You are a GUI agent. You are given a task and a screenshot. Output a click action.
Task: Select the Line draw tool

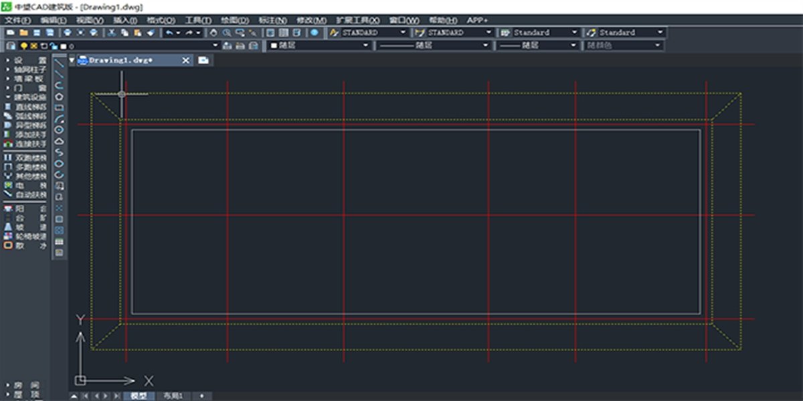tap(60, 61)
